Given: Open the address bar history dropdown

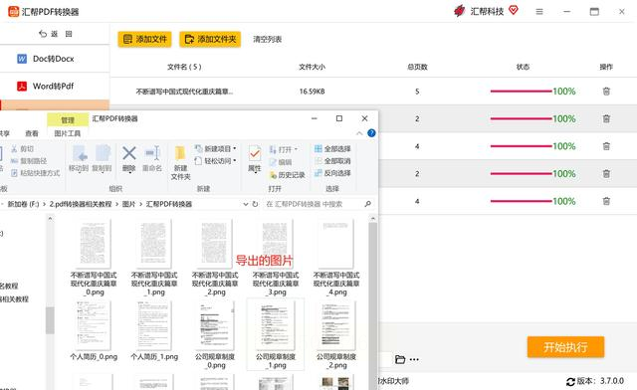Looking at the screenshot, I should 246,204.
